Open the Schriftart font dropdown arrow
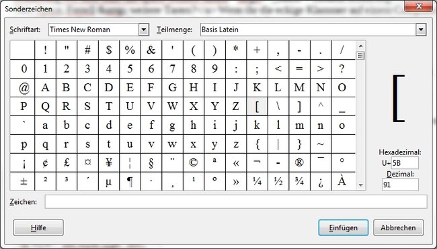This screenshot has height=249, width=437. pyautogui.click(x=143, y=30)
